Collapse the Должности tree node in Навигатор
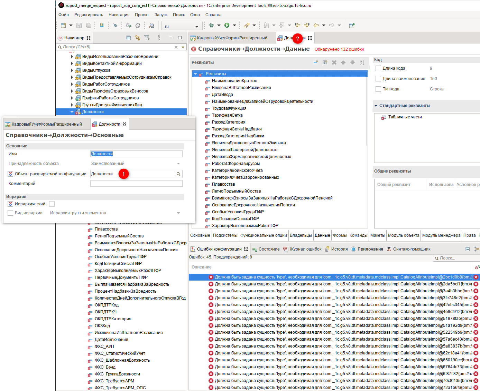 pos(72,111)
